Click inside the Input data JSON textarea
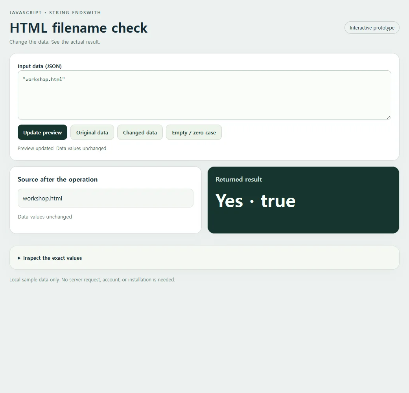This screenshot has height=393, width=409. [204, 95]
